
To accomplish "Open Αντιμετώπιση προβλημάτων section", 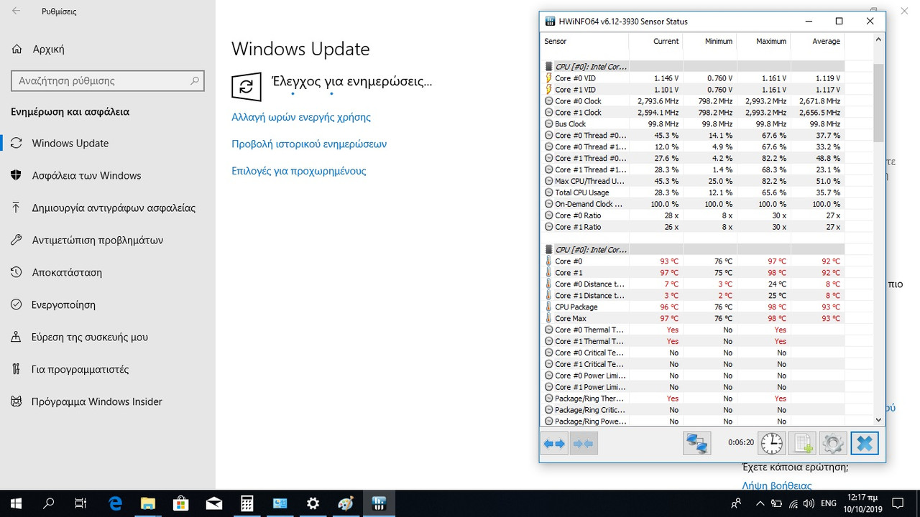I will coord(108,241).
